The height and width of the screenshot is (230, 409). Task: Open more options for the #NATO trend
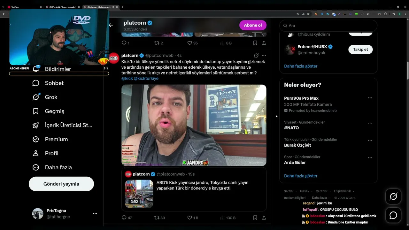370,123
